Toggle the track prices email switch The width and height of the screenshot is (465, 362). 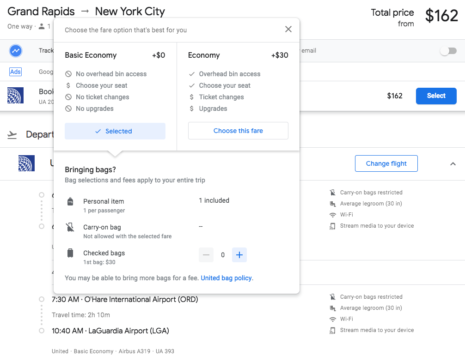[x=448, y=51]
